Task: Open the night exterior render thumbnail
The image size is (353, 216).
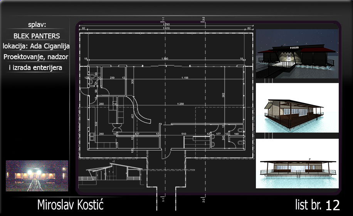Action: pos(297,54)
